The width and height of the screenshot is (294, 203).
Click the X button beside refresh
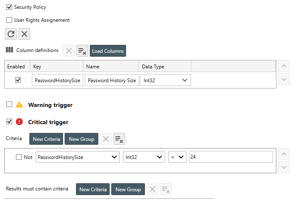tap(24, 34)
